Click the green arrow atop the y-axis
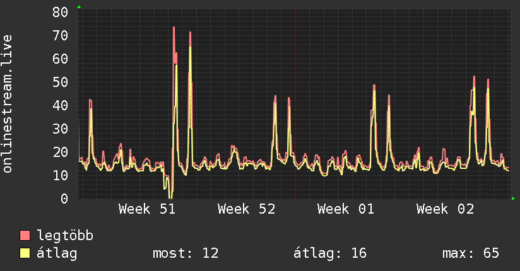The width and height of the screenshot is (520, 271). click(x=79, y=7)
